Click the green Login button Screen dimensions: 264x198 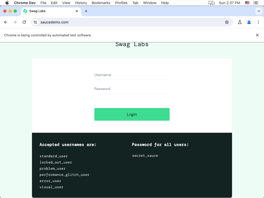[132, 114]
